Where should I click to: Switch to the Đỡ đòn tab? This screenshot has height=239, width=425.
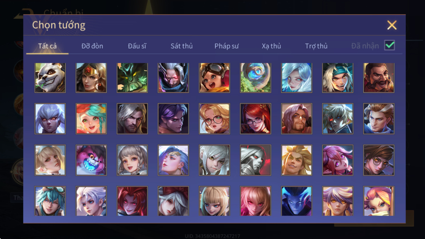[92, 46]
